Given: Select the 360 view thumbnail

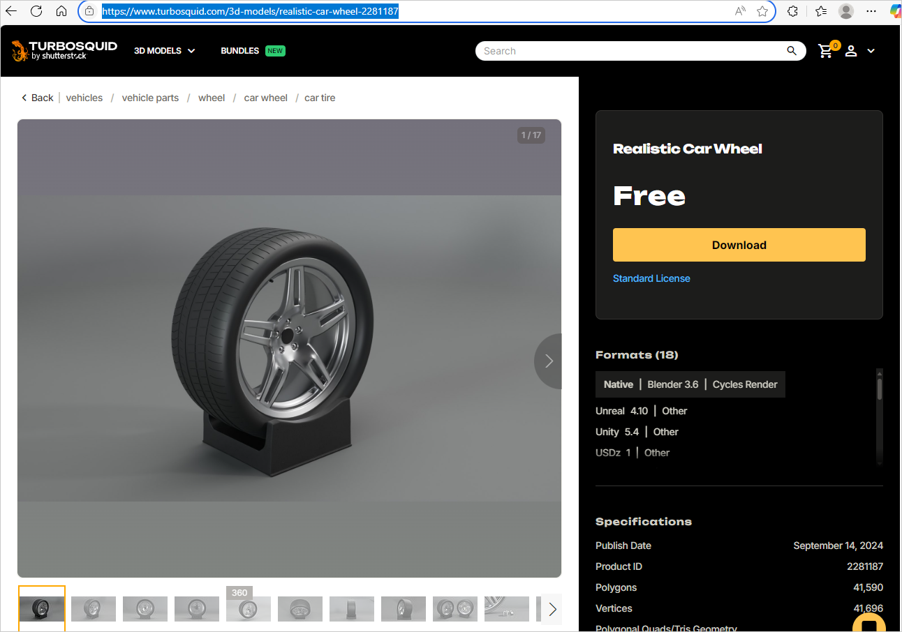Looking at the screenshot, I should (248, 608).
